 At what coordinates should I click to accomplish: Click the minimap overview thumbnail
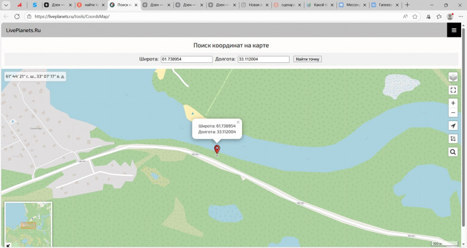[x=28, y=222]
